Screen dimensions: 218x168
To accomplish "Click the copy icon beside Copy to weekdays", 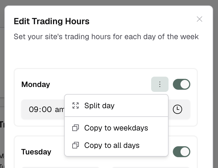I will pyautogui.click(x=76, y=128).
